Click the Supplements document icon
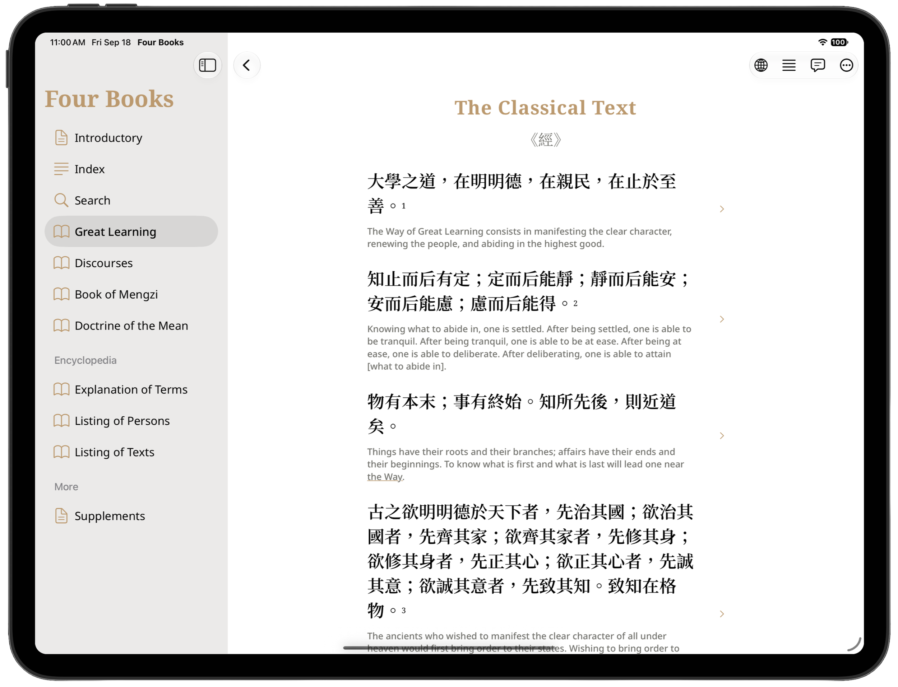 coord(61,516)
